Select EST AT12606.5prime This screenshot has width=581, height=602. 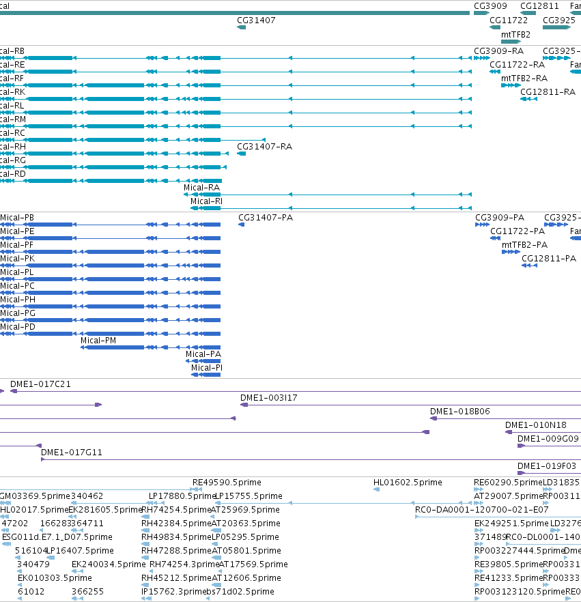[246, 578]
